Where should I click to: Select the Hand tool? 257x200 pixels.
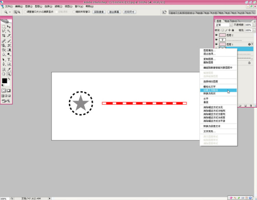pyautogui.click(x=4, y=74)
